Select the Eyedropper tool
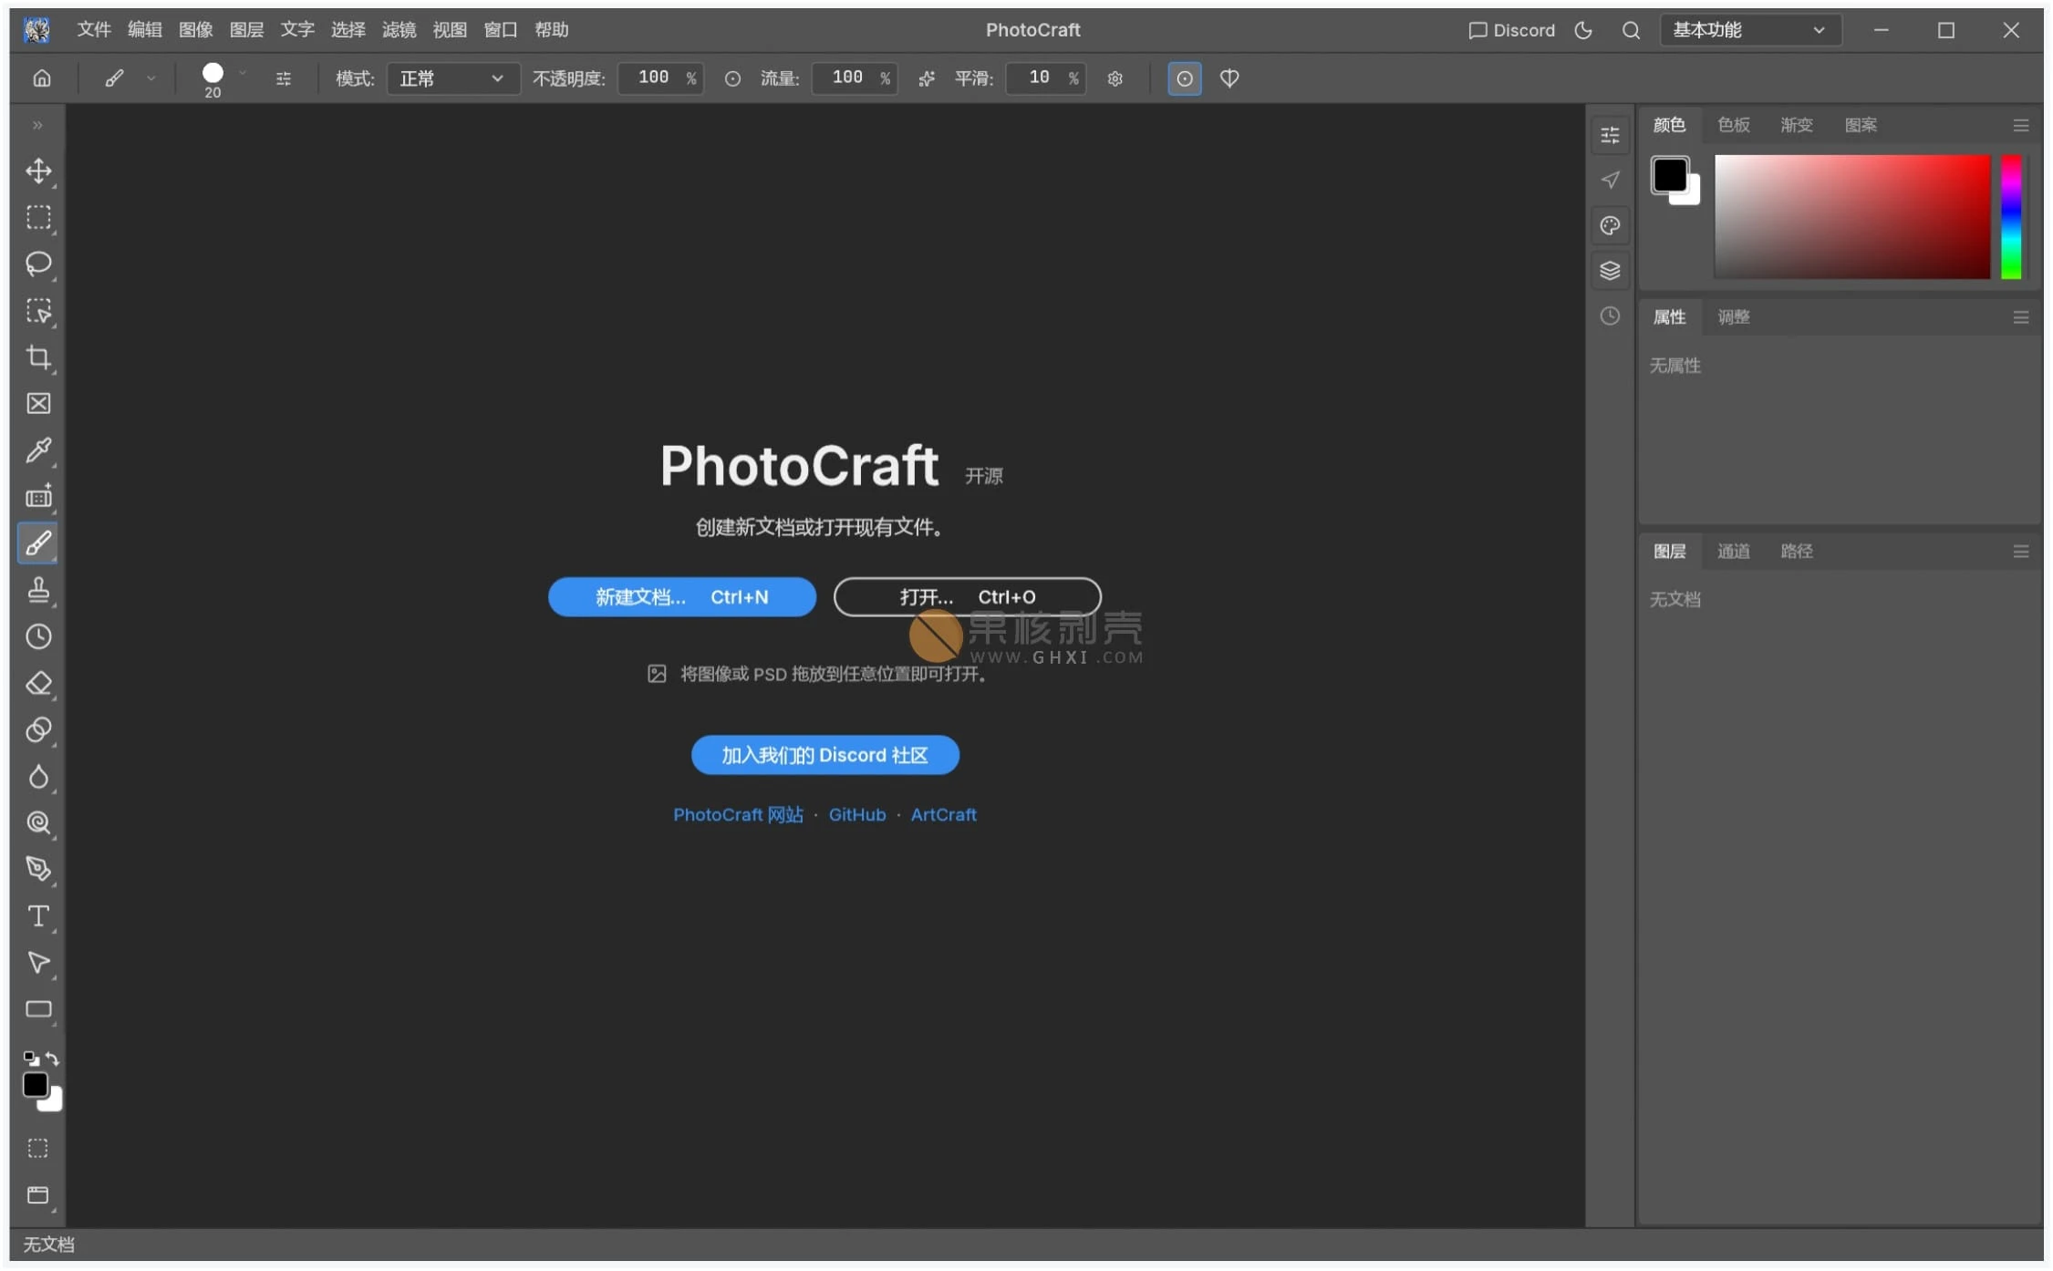The height and width of the screenshot is (1271, 2053). tap(38, 450)
